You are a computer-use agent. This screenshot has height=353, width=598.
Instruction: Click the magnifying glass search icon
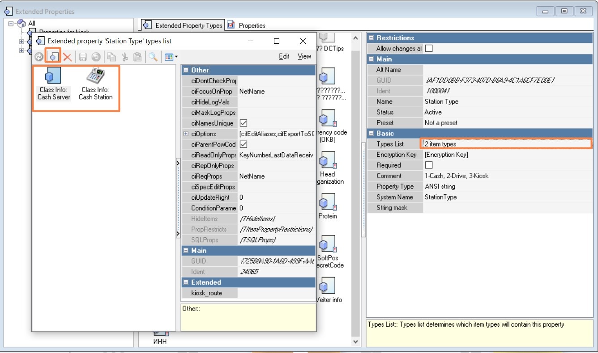pos(153,57)
